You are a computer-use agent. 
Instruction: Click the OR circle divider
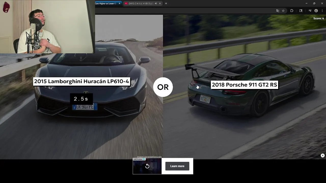click(x=163, y=87)
